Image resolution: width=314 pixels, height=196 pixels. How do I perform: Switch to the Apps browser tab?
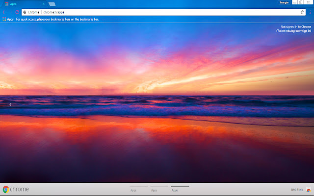[22, 3]
